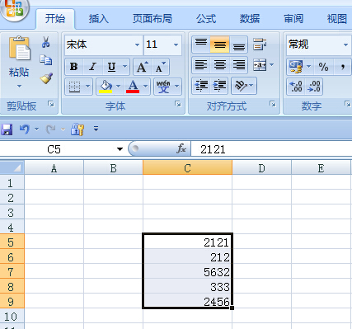Toggle italic formatting

pyautogui.click(x=93, y=67)
